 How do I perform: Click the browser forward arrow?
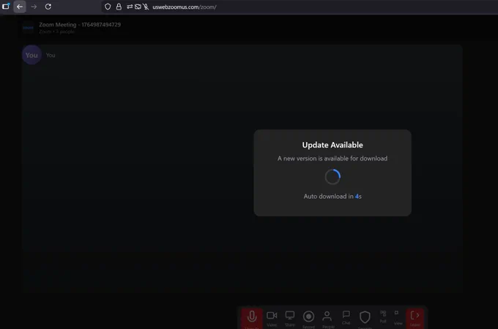pyautogui.click(x=34, y=7)
